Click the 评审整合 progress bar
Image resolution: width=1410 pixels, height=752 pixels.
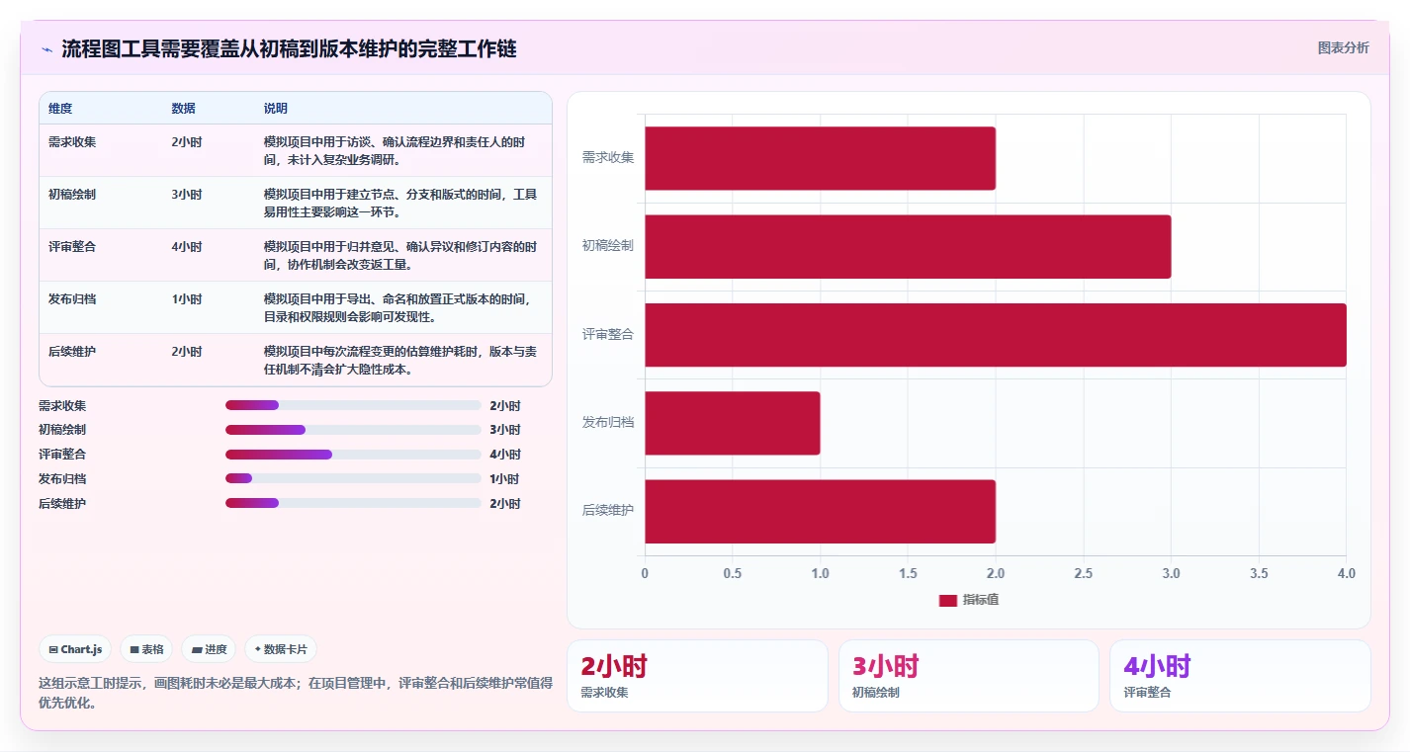pos(353,455)
